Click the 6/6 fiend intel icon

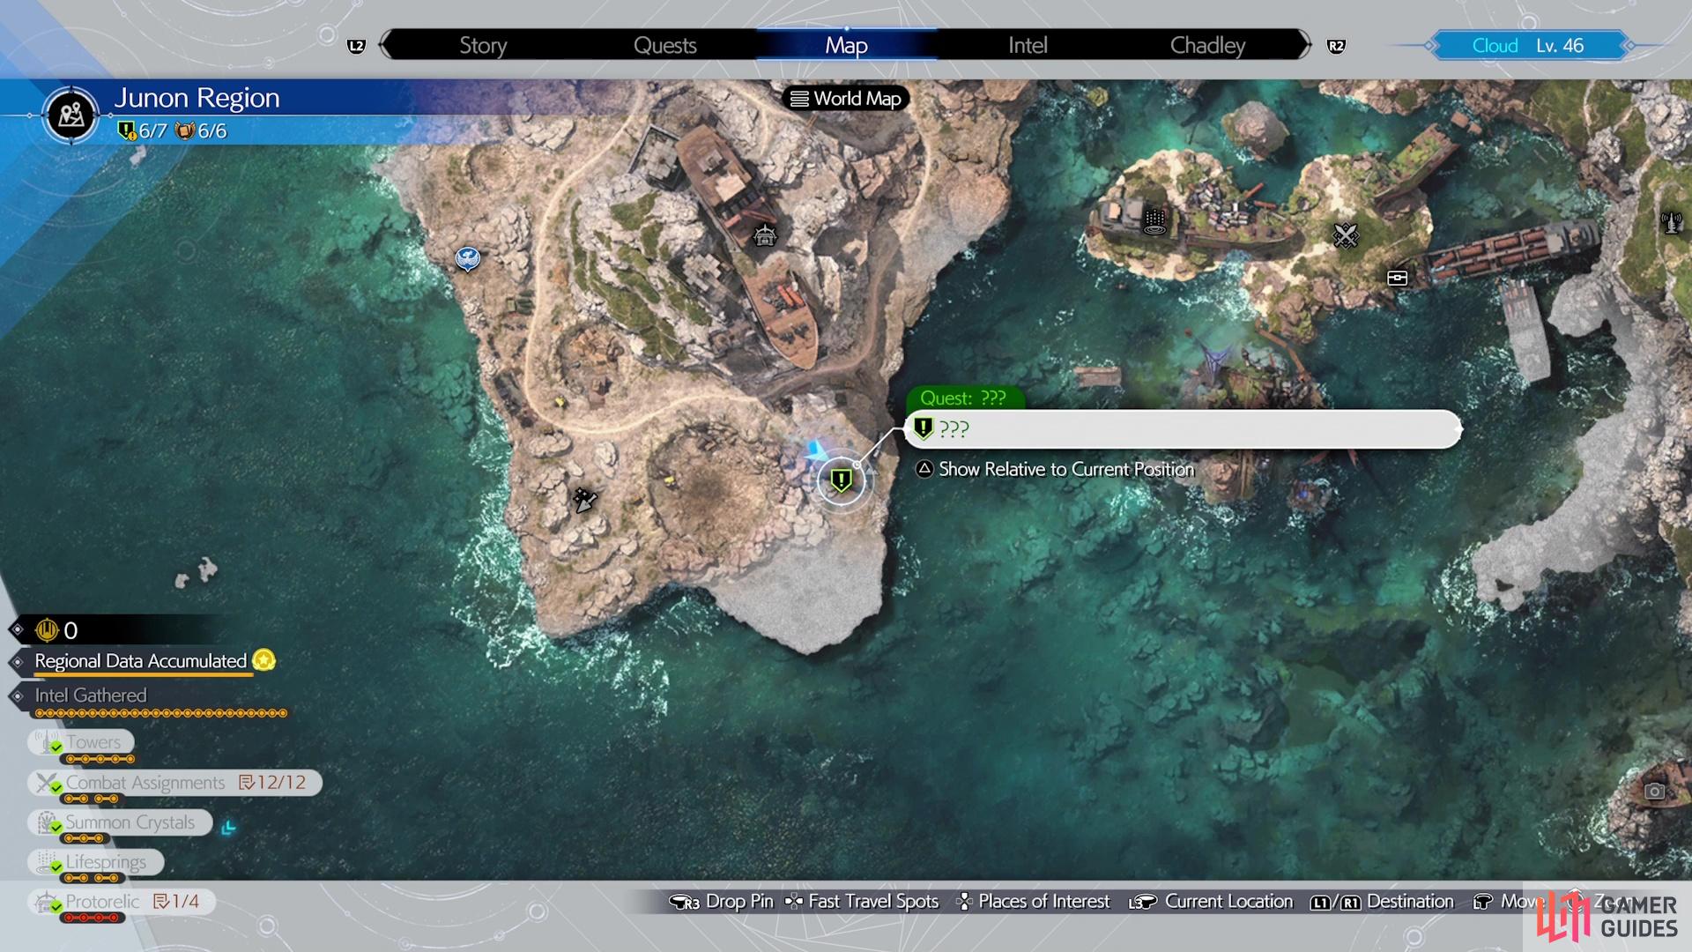click(185, 130)
